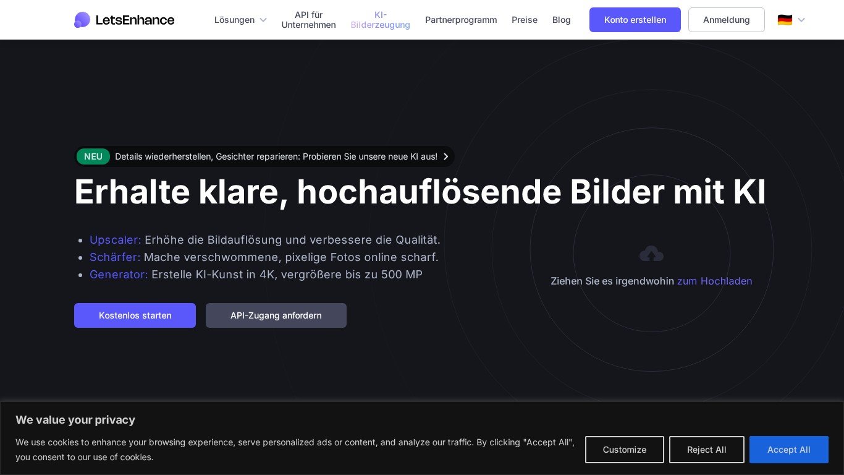844x475 pixels.
Task: Open the Blog link in header
Action: point(561,20)
